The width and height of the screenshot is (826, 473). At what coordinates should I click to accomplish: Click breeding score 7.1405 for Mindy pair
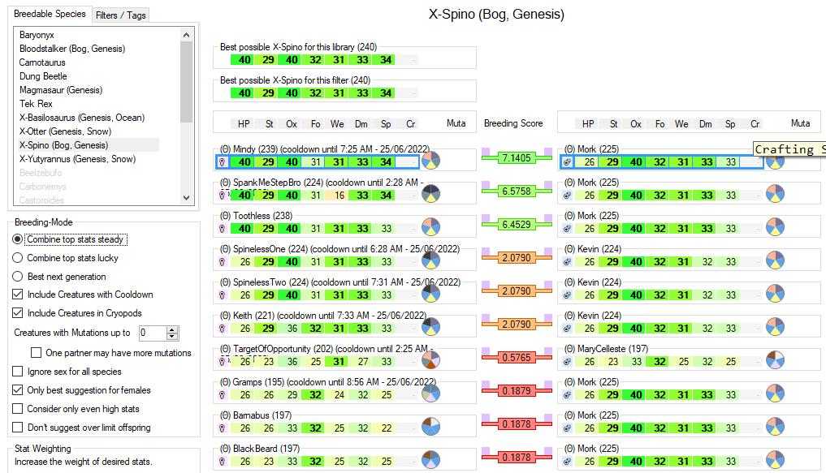[517, 158]
